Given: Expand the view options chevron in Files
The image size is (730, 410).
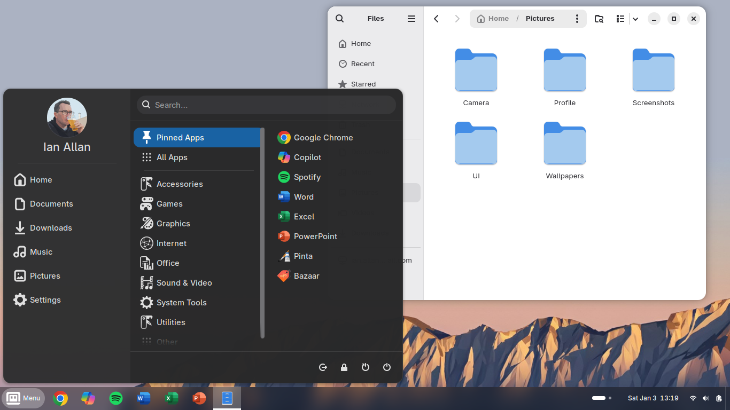Looking at the screenshot, I should pos(635,19).
